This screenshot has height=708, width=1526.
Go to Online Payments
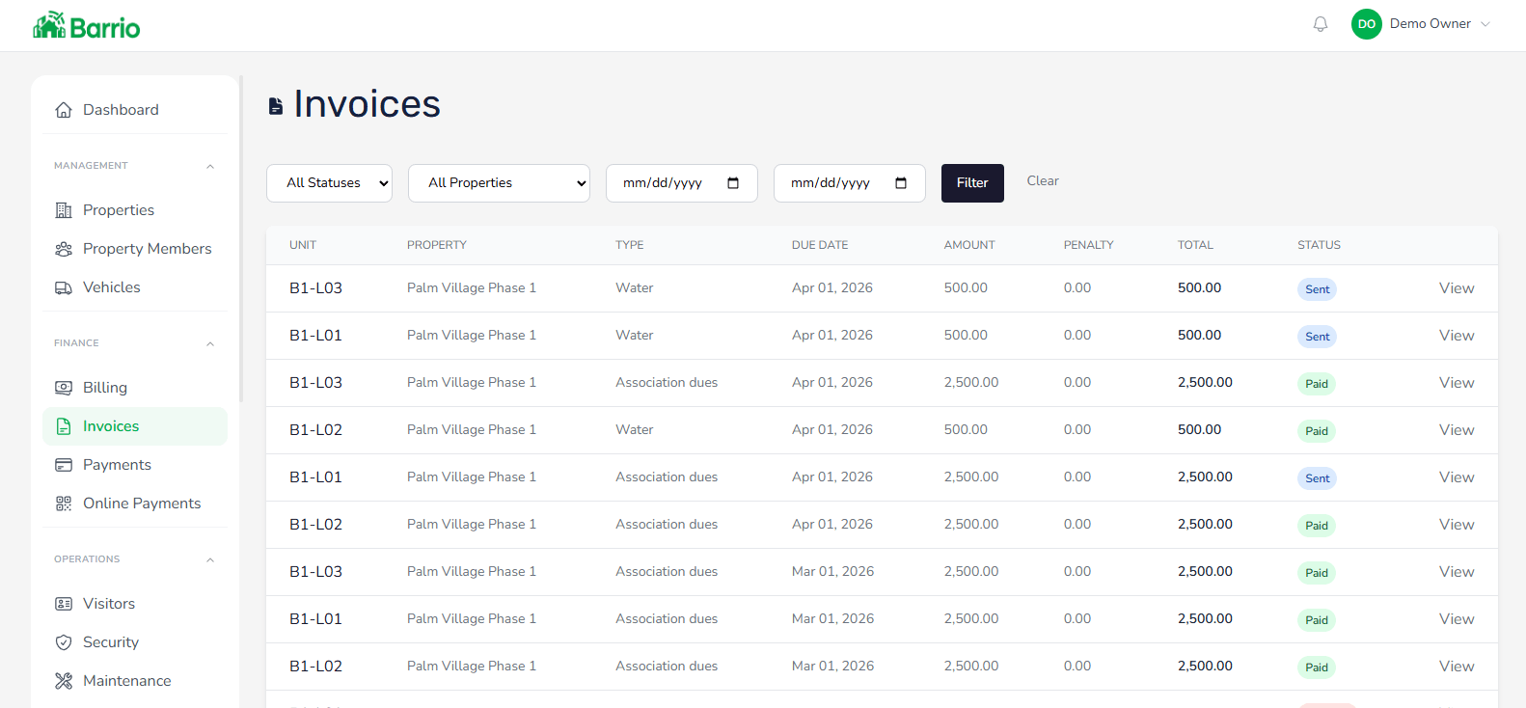coord(135,504)
